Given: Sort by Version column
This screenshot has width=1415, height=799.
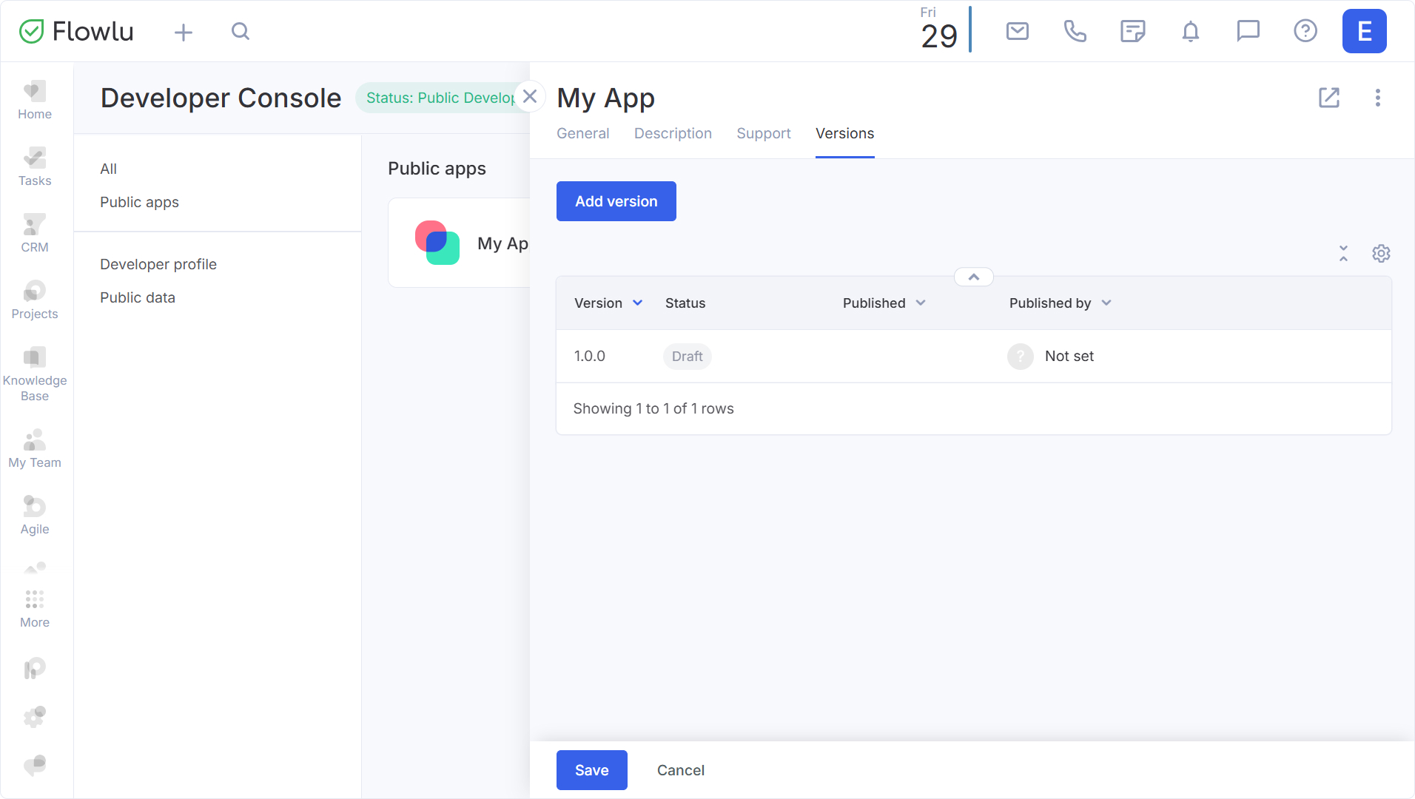Looking at the screenshot, I should 608,303.
